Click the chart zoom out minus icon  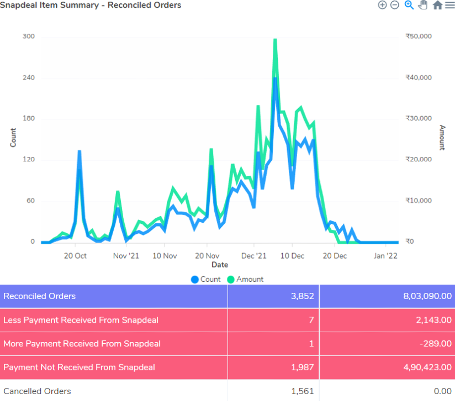pos(395,5)
